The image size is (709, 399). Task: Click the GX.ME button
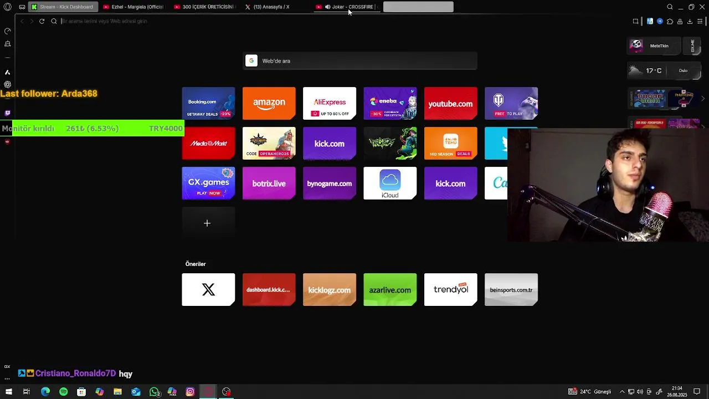point(692,46)
